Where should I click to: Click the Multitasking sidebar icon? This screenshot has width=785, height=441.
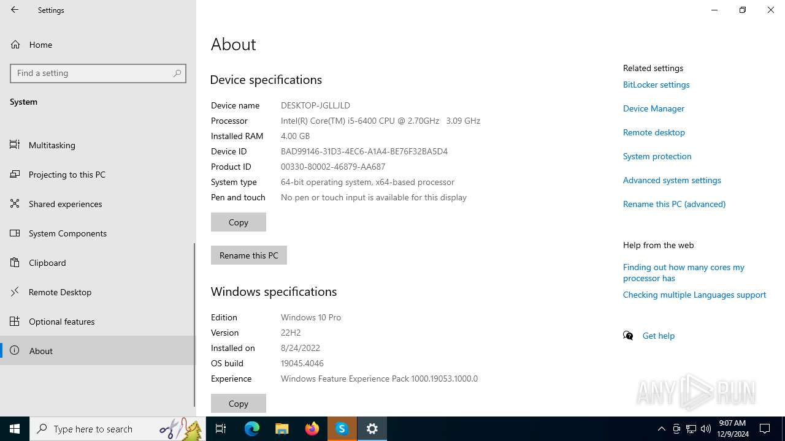[15, 145]
